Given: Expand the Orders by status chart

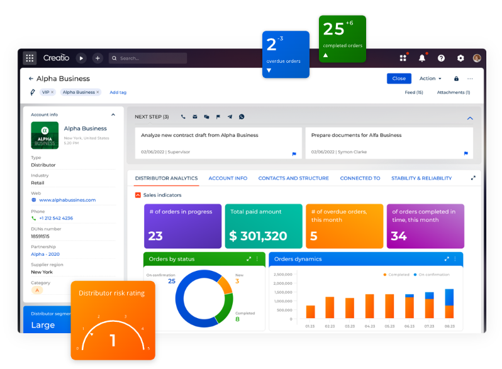Looking at the screenshot, I should [x=248, y=259].
